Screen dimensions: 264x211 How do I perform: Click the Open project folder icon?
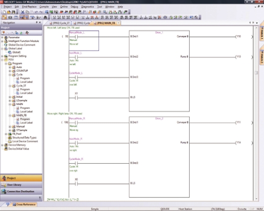(x=9, y=12)
